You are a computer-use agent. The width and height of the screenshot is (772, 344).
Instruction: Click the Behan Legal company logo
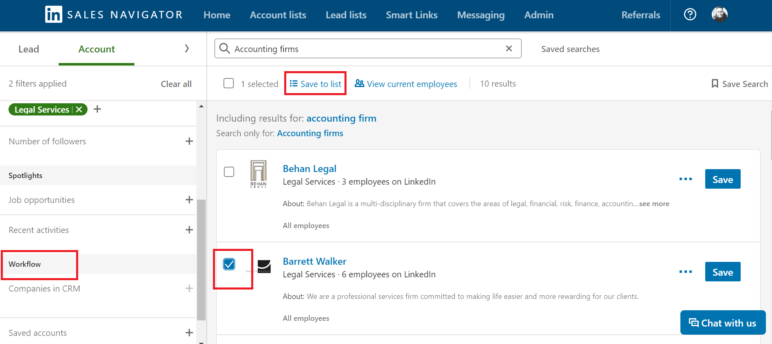259,174
